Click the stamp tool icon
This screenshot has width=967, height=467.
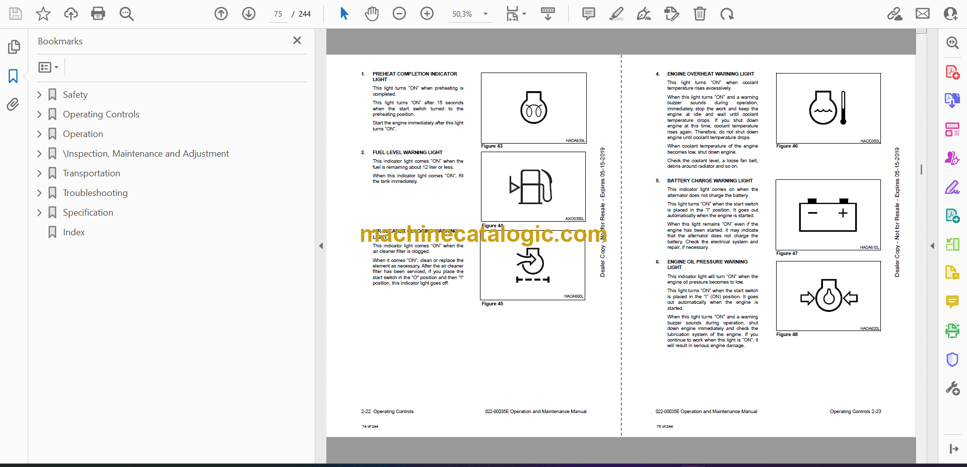coord(671,14)
